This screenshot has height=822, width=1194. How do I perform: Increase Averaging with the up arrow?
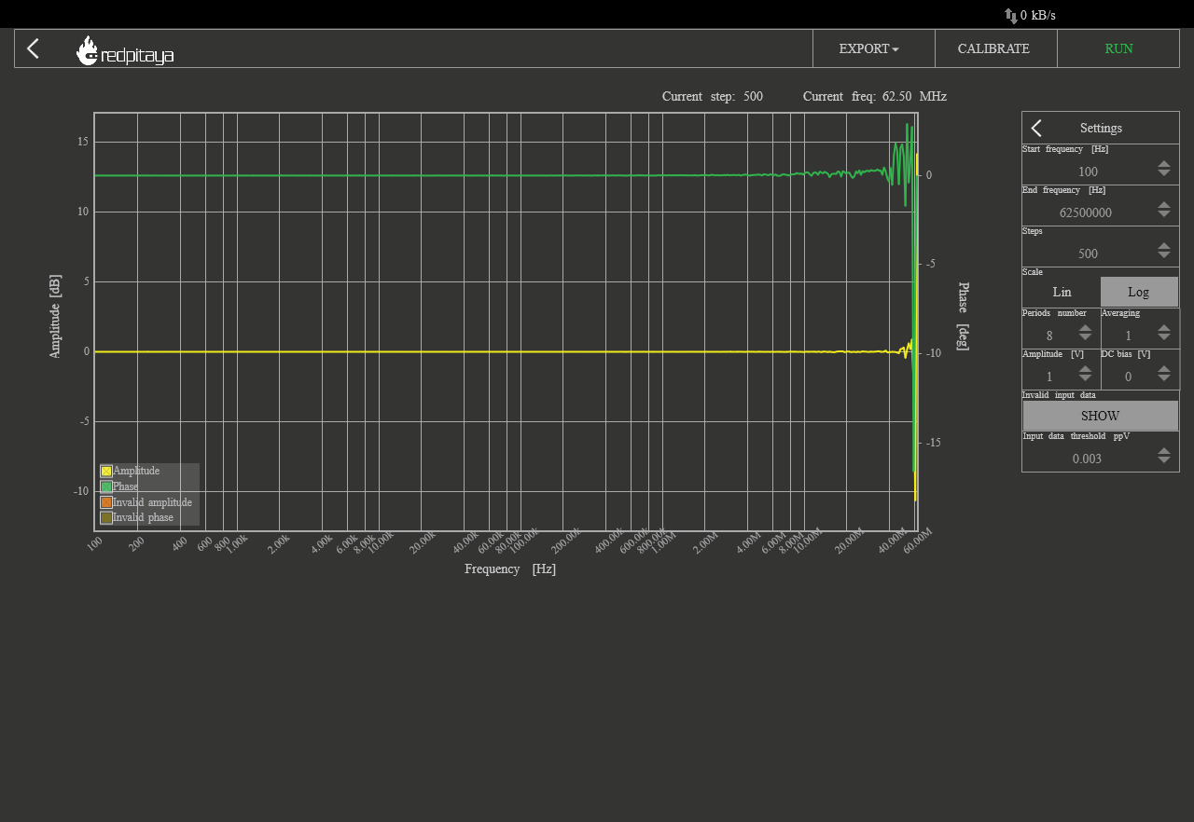tap(1164, 328)
